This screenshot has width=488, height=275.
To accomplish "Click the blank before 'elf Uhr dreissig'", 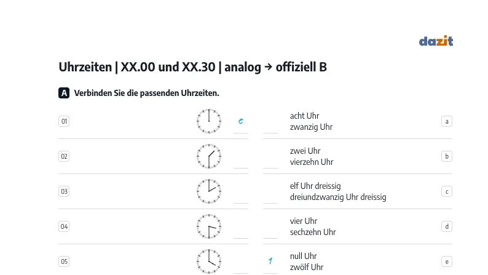I will [x=270, y=196].
